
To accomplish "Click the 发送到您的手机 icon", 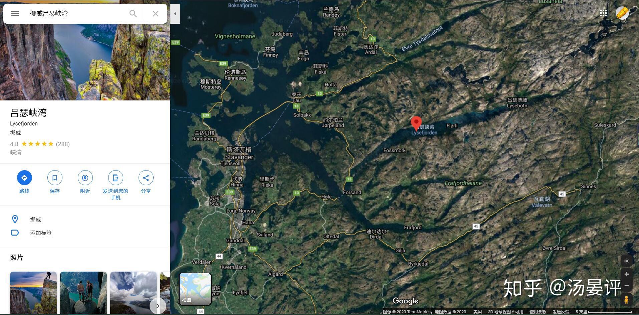I will tap(116, 178).
